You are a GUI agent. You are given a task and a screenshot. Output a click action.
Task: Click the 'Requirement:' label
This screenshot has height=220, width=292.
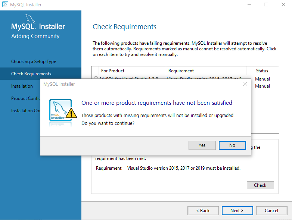pyautogui.click(x=109, y=168)
